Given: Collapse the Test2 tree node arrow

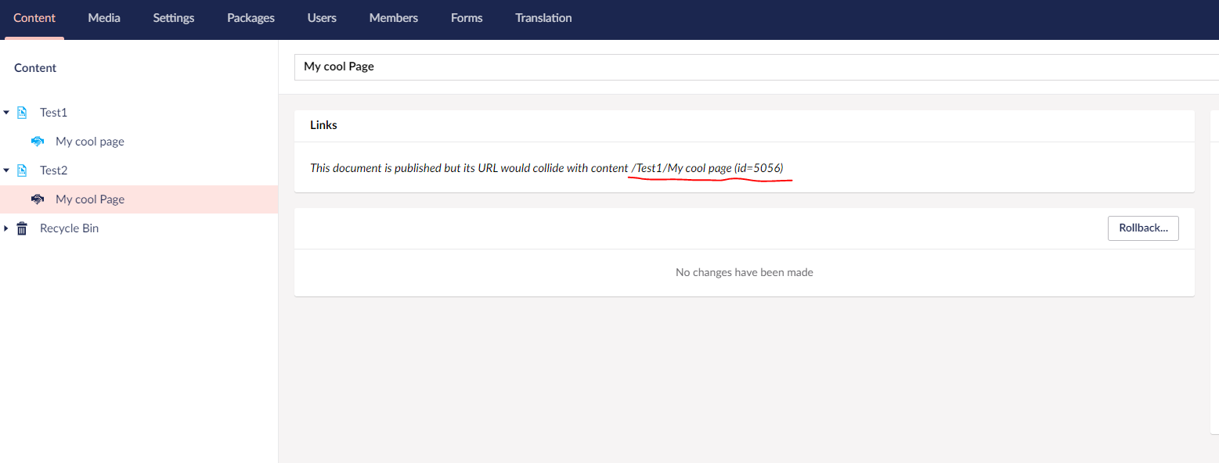Looking at the screenshot, I should point(6,170).
